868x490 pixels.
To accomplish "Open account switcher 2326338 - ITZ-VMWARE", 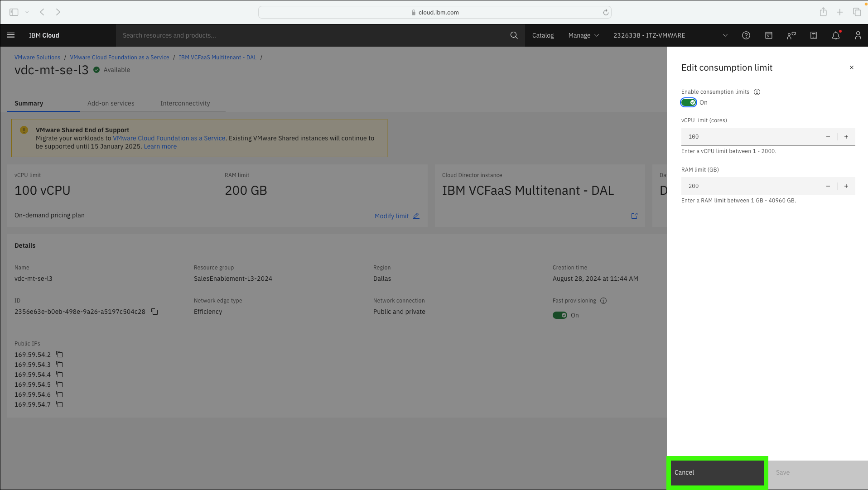I will [x=670, y=35].
